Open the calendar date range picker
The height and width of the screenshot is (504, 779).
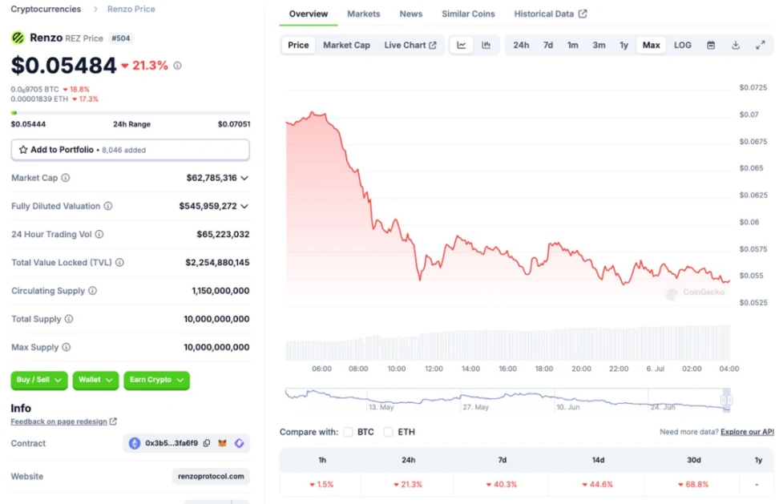(711, 46)
